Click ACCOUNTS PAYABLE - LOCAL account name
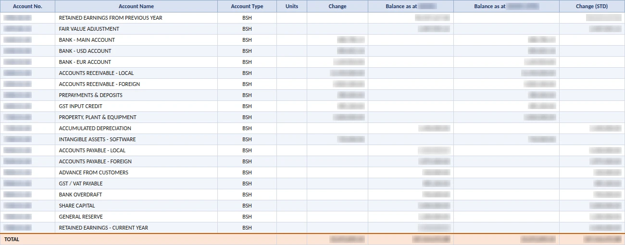 92,150
